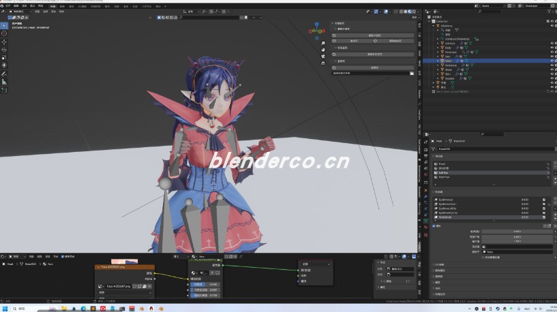Select the Measure ruler tool
Image resolution: width=557 pixels, height=312 pixels.
coord(4,82)
